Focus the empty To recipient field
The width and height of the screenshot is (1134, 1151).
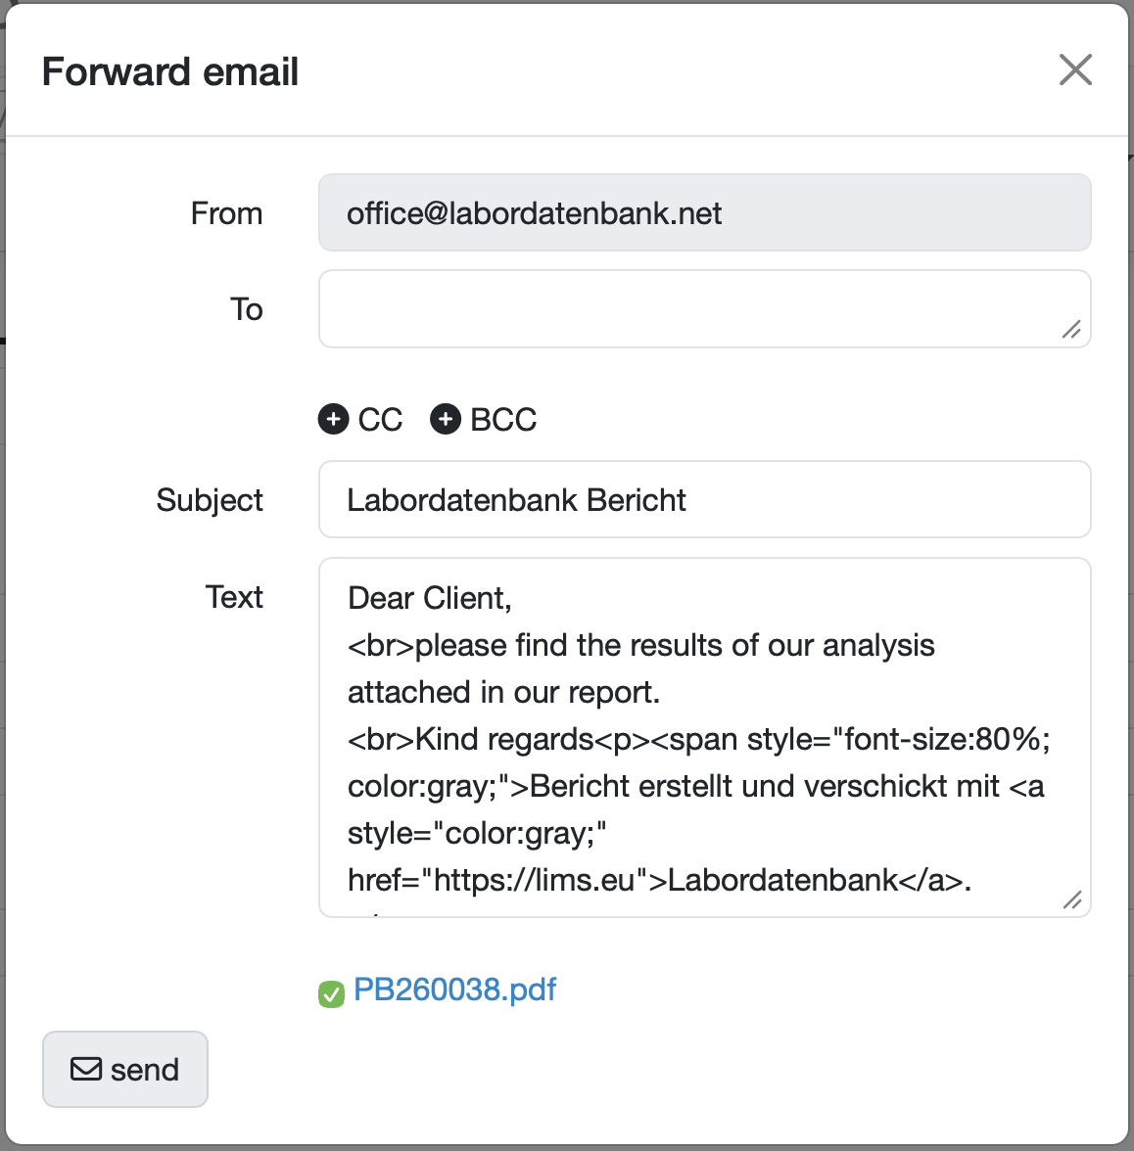704,309
